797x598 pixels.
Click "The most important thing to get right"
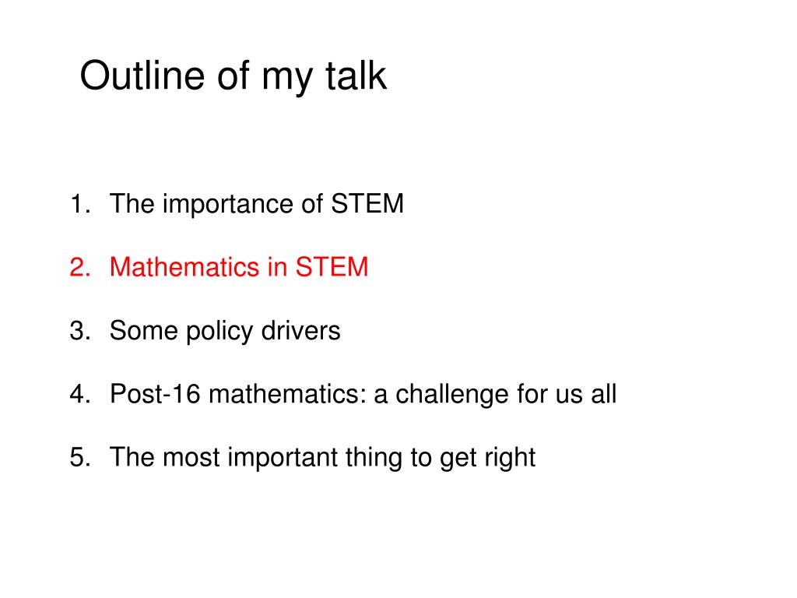[x=322, y=457]
